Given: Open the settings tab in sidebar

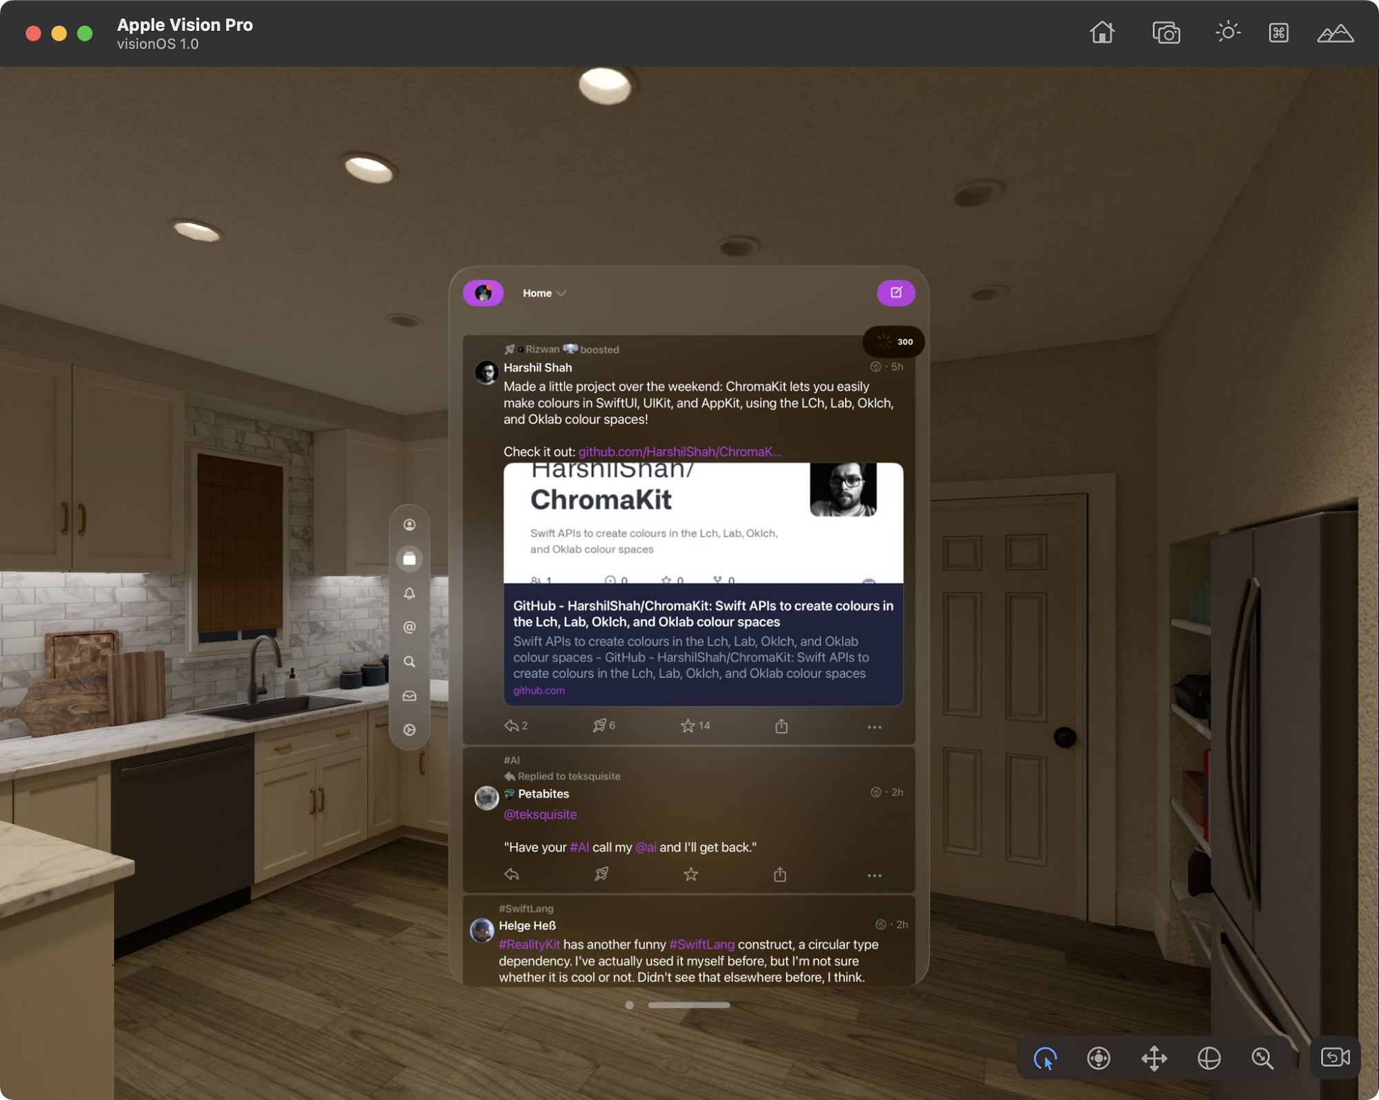Looking at the screenshot, I should pyautogui.click(x=409, y=730).
